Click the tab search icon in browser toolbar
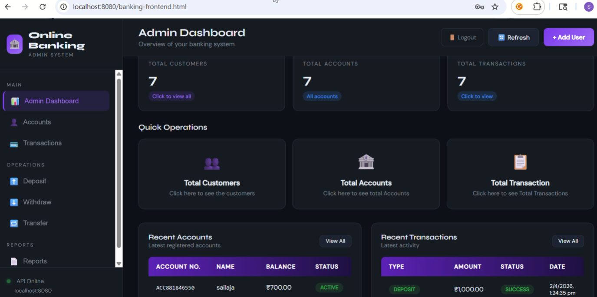597x297 pixels. 563,7
